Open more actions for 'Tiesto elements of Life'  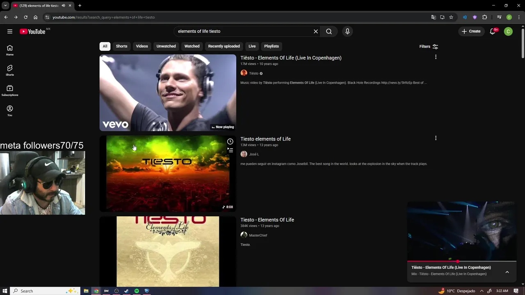click(436, 138)
